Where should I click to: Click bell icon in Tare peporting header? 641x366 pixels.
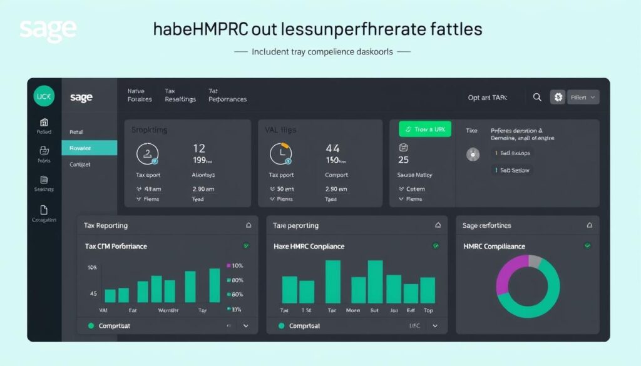coord(438,225)
